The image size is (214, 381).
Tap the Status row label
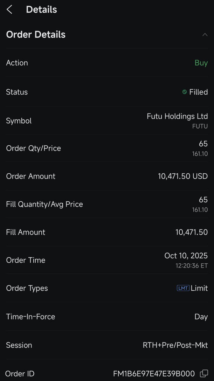(x=17, y=92)
